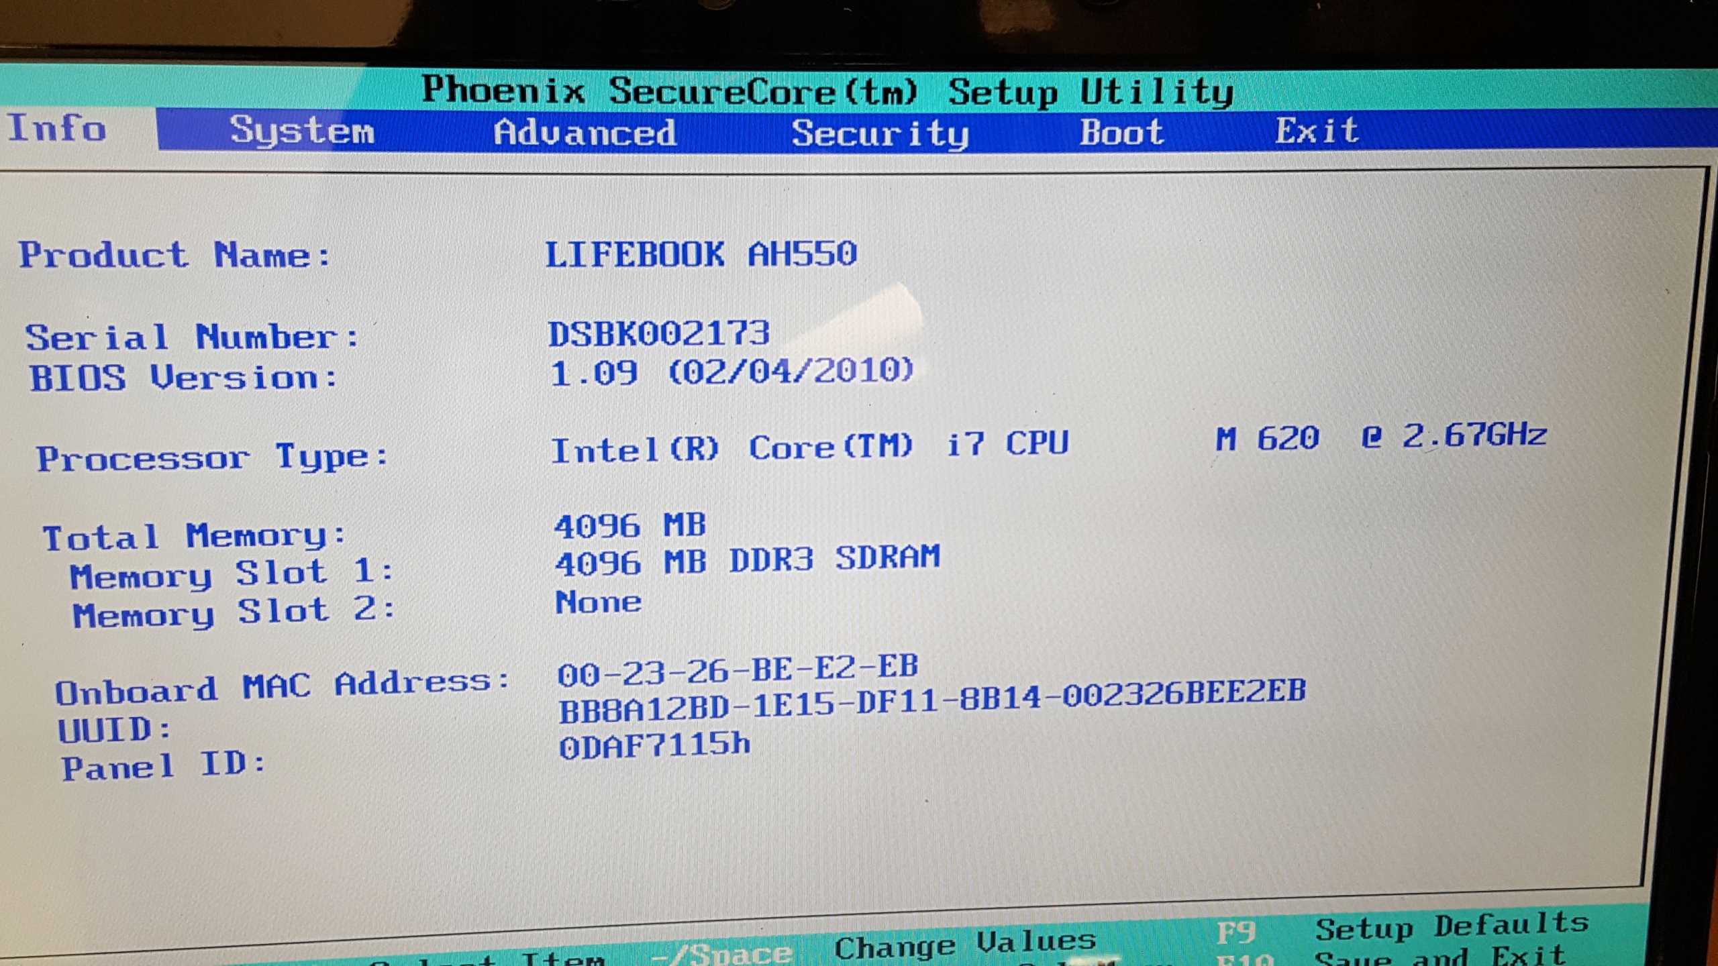
Task: Click the onboard MAC address value
Action: pos(737,669)
